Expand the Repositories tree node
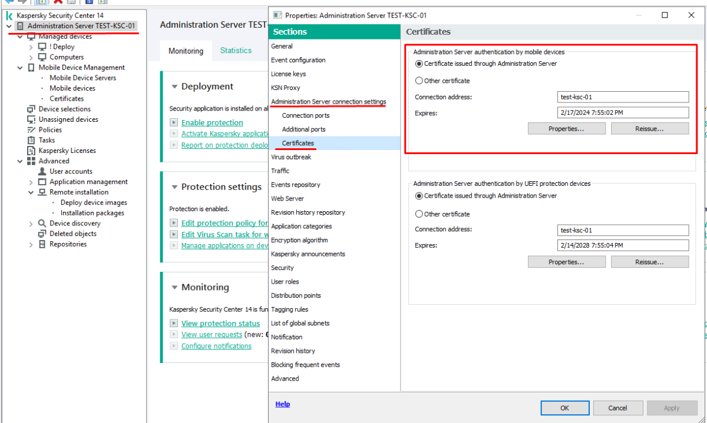The width and height of the screenshot is (707, 423). pos(31,244)
